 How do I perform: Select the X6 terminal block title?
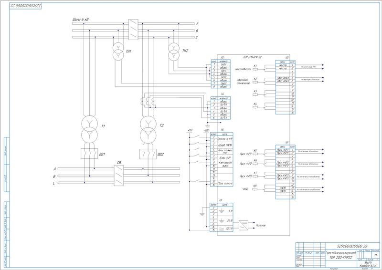(x=222, y=130)
